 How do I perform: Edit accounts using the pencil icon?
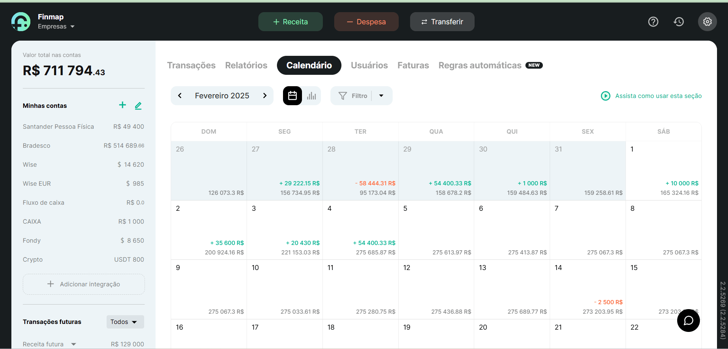click(x=138, y=106)
